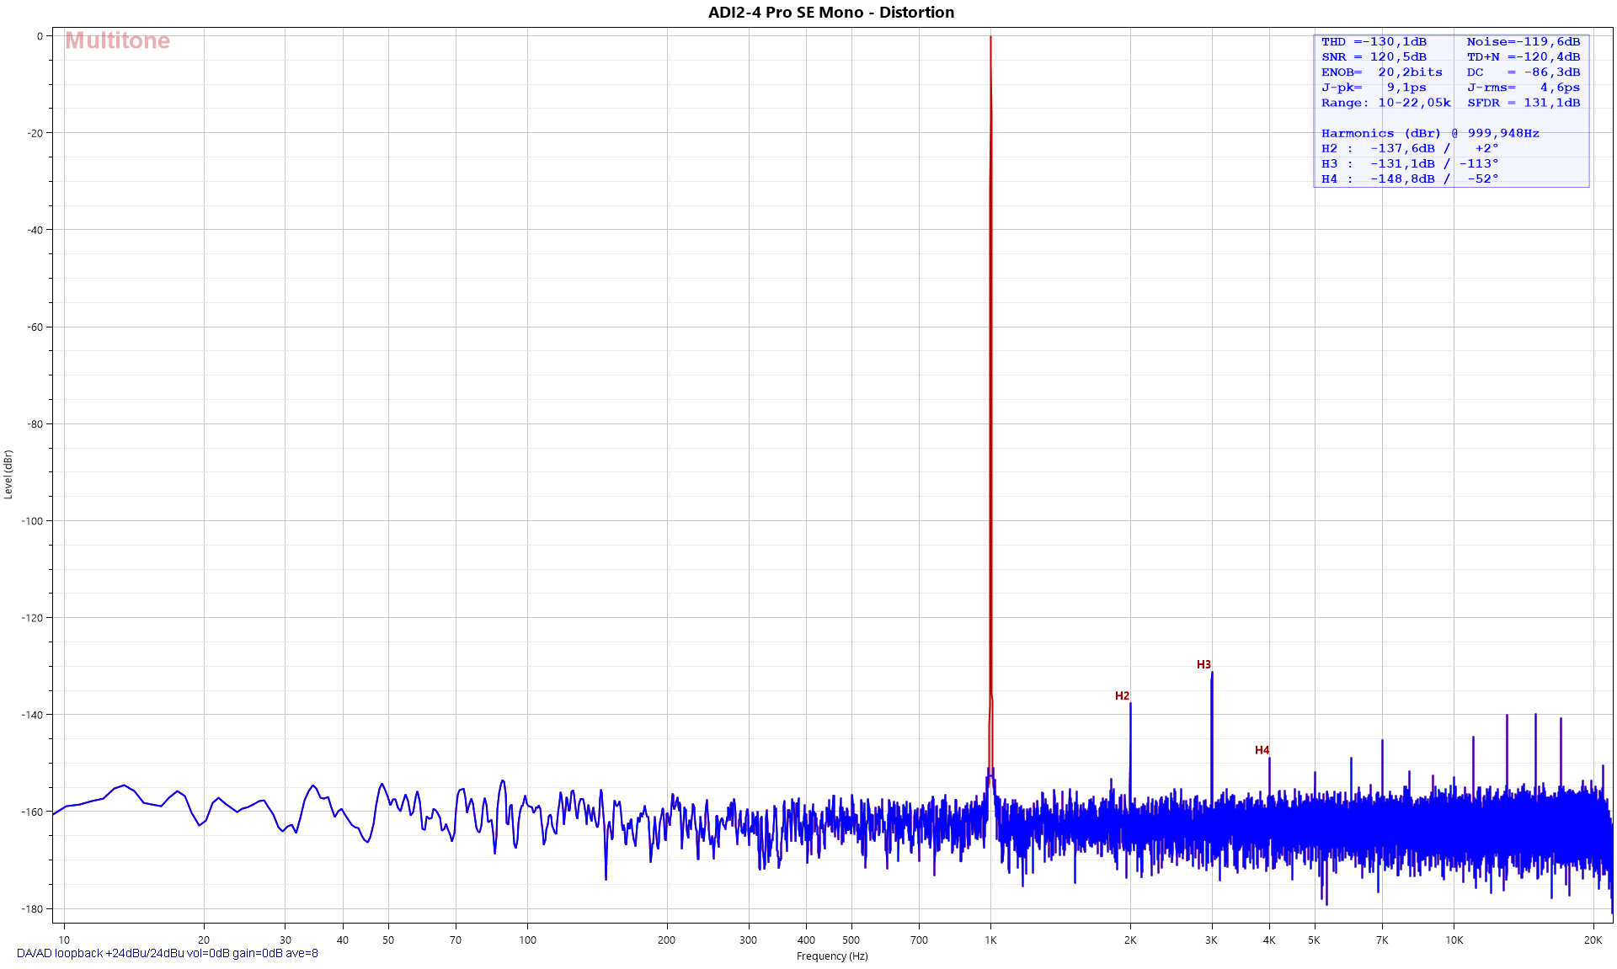Select the DC = -86,3dB readout
Screen dimensions: 1617x969
(1523, 72)
